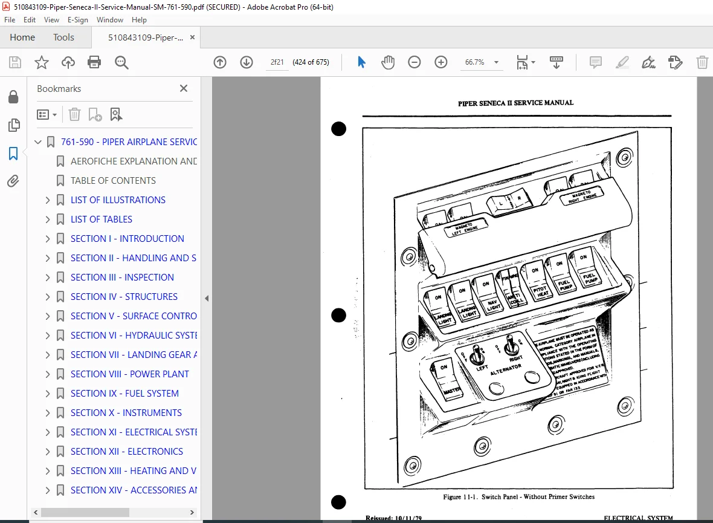
Task: Toggle the Bookmarks panel ribbon icon
Action: point(13,154)
